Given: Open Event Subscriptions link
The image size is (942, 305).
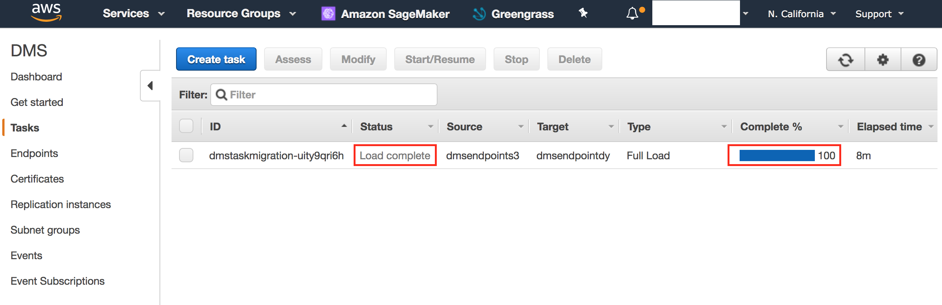Looking at the screenshot, I should pos(58,281).
